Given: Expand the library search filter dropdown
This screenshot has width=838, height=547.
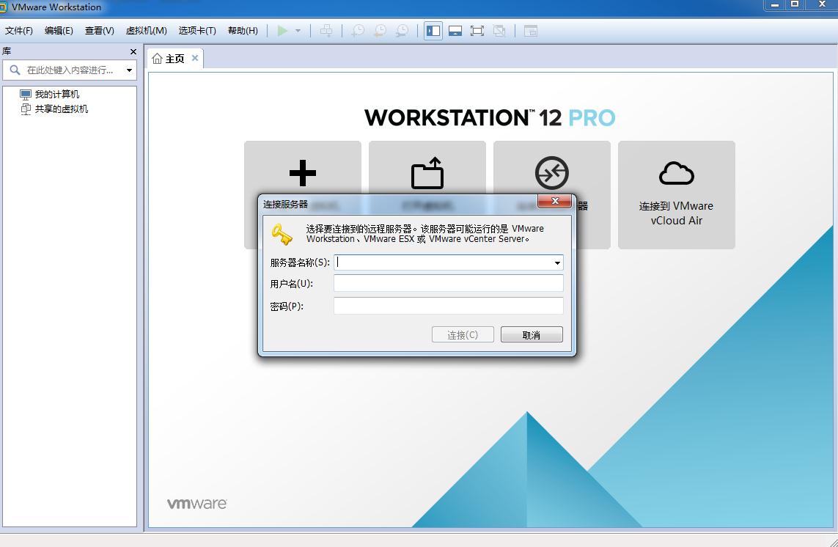Looking at the screenshot, I should 130,70.
